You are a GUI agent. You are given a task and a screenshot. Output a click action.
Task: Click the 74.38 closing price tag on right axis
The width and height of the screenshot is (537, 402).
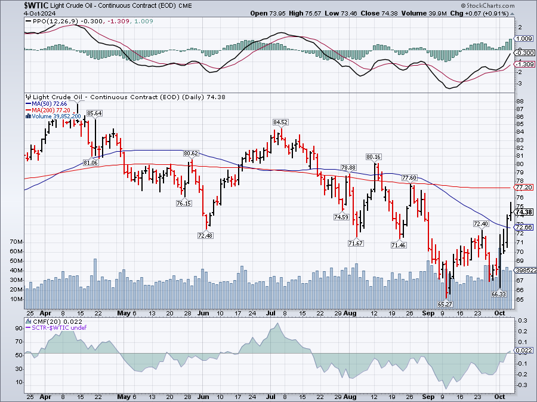[x=523, y=212]
